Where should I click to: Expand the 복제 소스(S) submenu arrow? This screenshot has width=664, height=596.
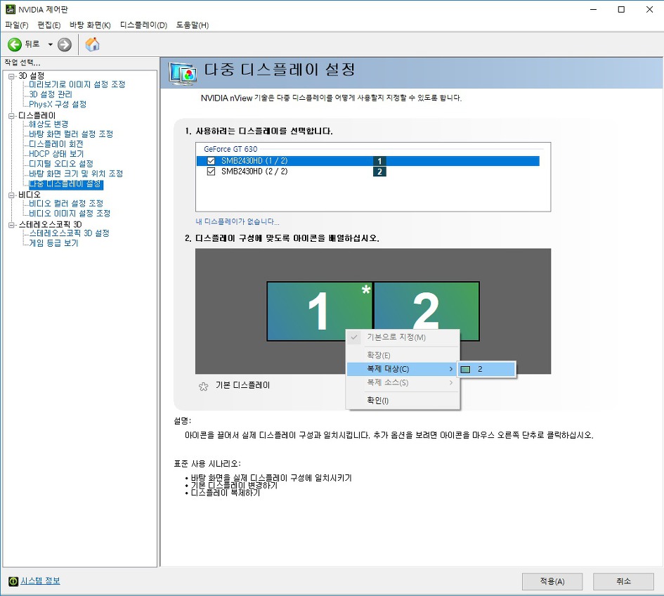coord(451,383)
